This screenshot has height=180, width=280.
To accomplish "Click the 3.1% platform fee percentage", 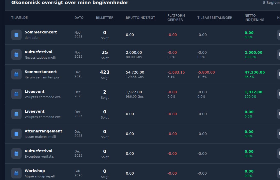I will point(171,77).
